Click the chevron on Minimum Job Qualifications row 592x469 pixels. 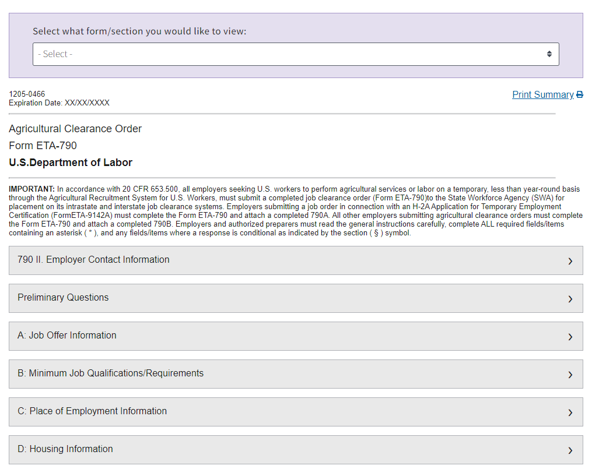pos(570,375)
